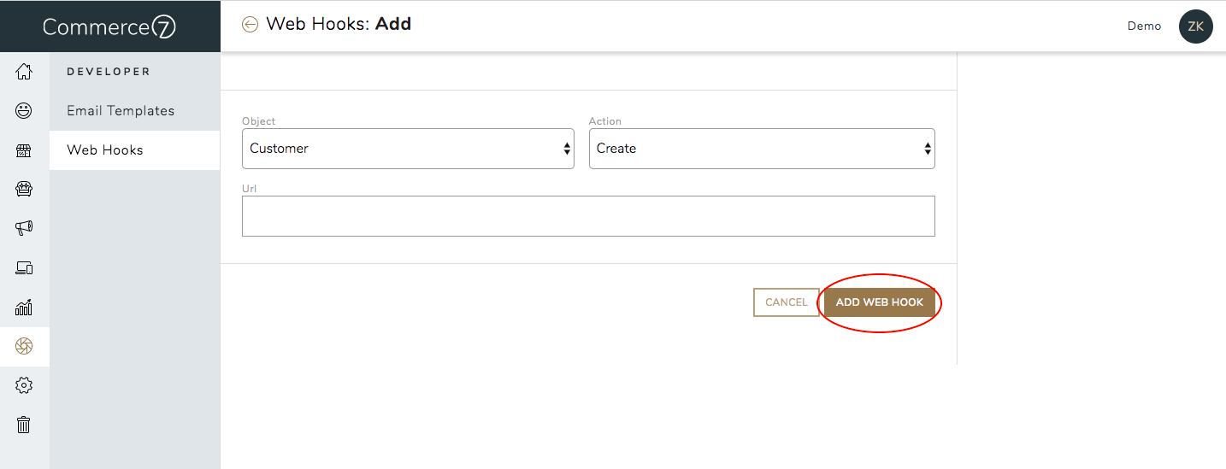Expand the Action dropdown showing Create
This screenshot has width=1226, height=469.
[762, 149]
